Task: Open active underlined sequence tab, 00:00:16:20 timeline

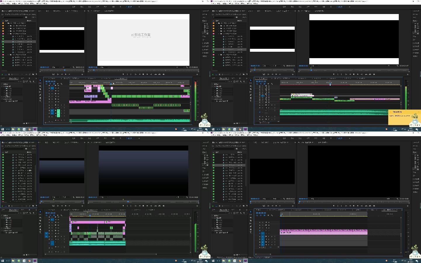Action: point(121,78)
